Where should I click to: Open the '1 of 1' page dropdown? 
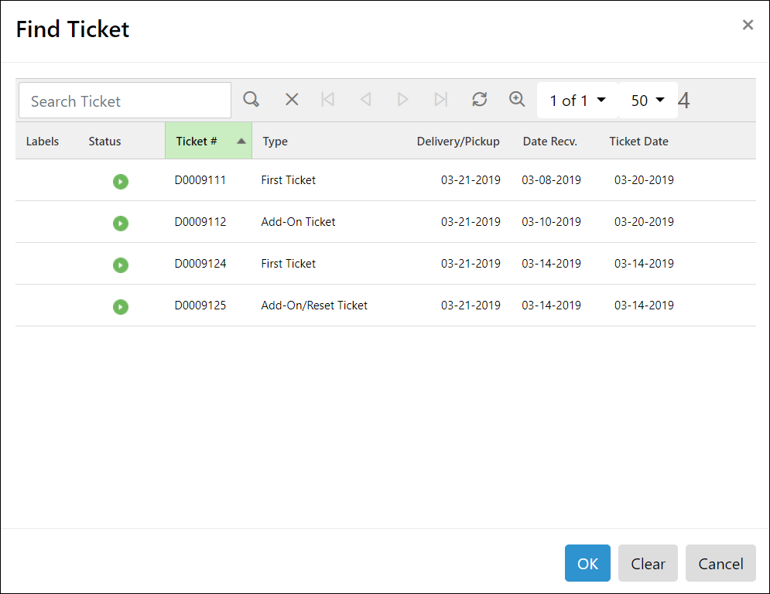pyautogui.click(x=577, y=101)
